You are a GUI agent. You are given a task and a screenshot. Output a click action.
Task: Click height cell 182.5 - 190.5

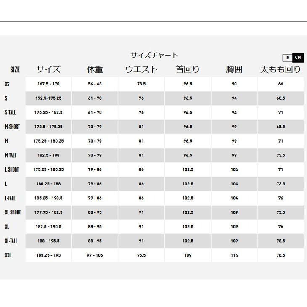pos(48,227)
